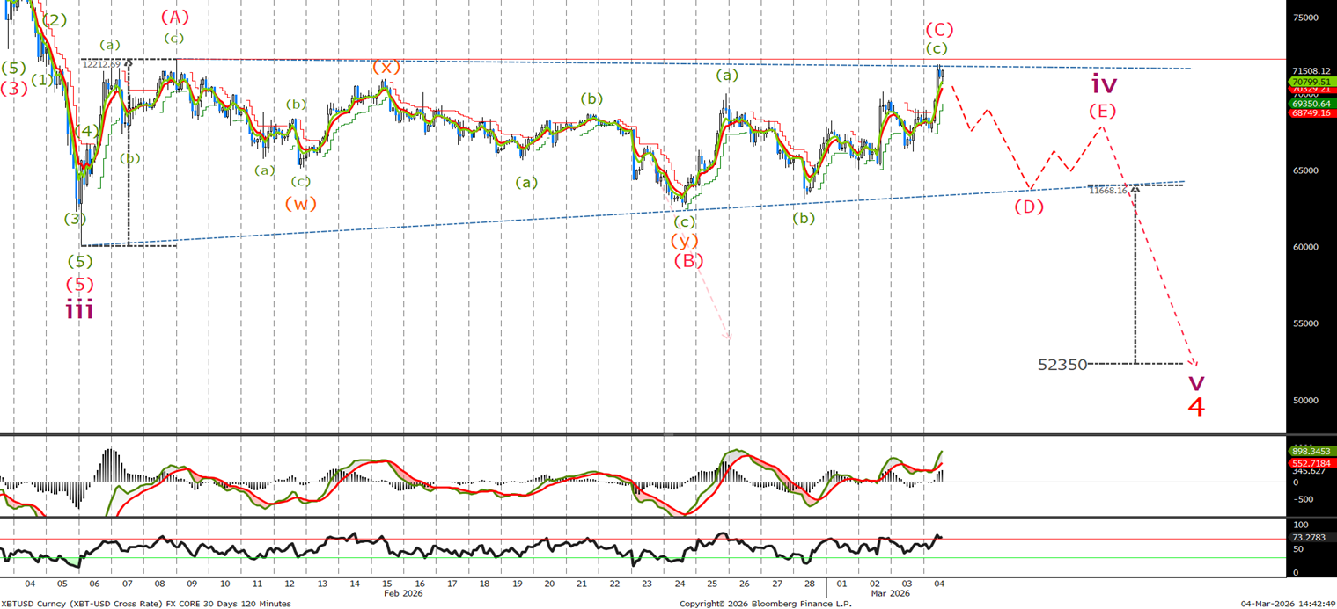Select the orange (x) wave label
The width and height of the screenshot is (1337, 609).
385,67
